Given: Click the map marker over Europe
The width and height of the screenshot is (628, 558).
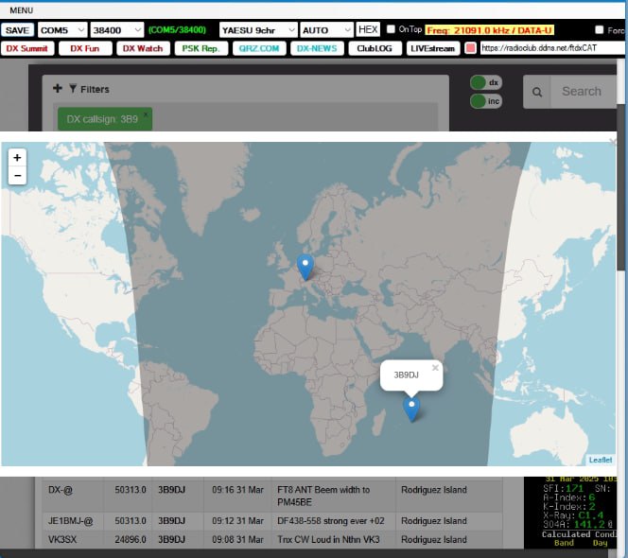Looking at the screenshot, I should (305, 266).
